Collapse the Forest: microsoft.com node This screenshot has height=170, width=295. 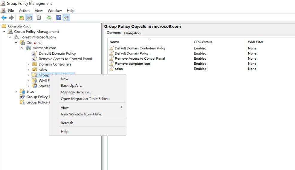(x=10, y=37)
